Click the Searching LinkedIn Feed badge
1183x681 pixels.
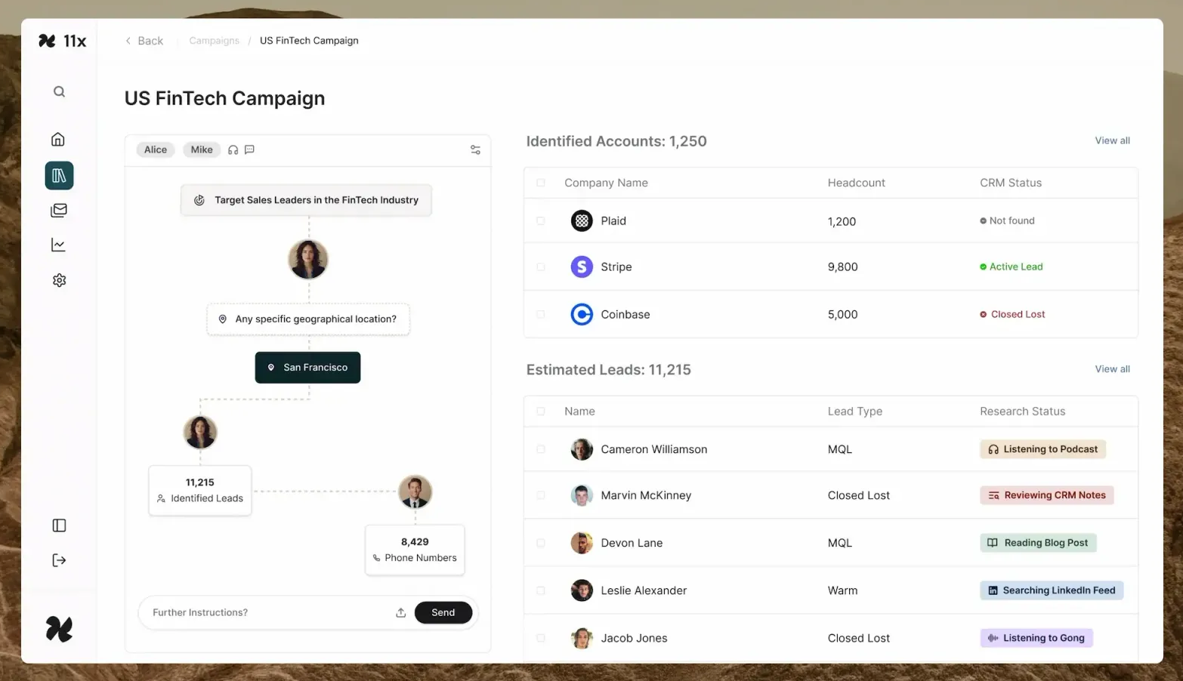[x=1052, y=590]
